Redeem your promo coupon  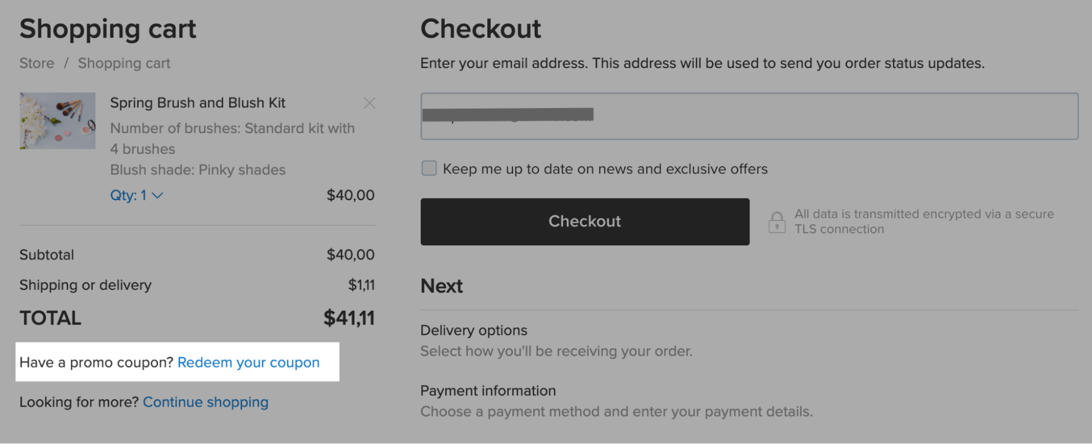pos(249,362)
